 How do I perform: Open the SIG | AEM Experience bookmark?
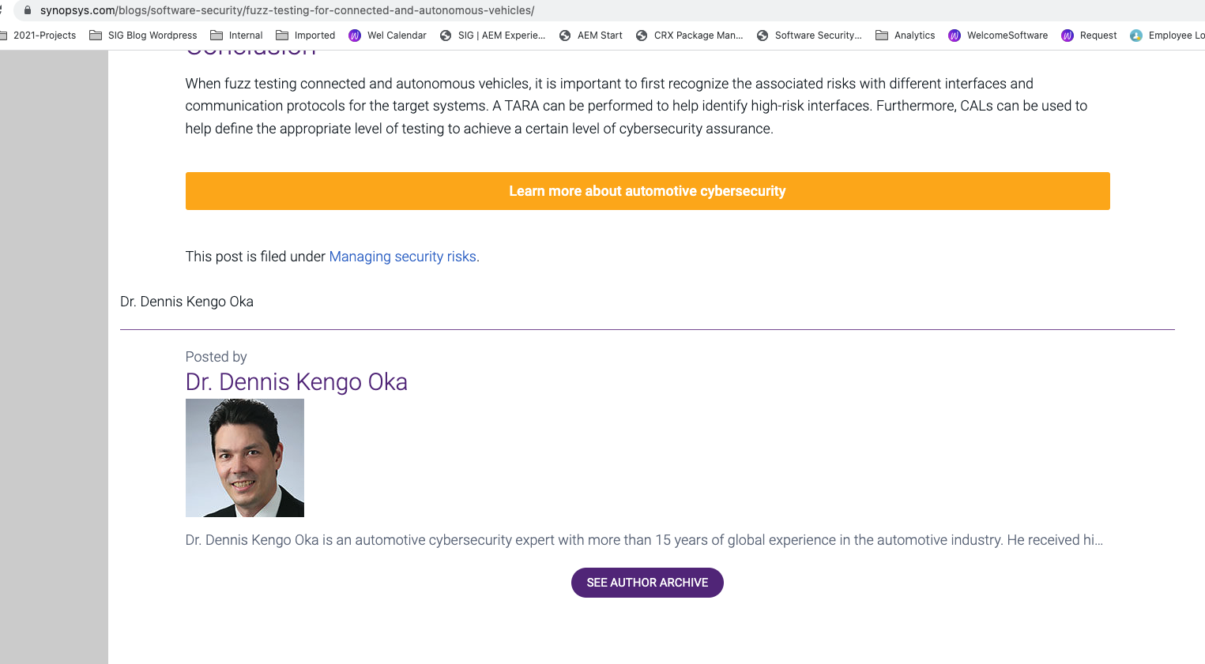click(x=492, y=36)
